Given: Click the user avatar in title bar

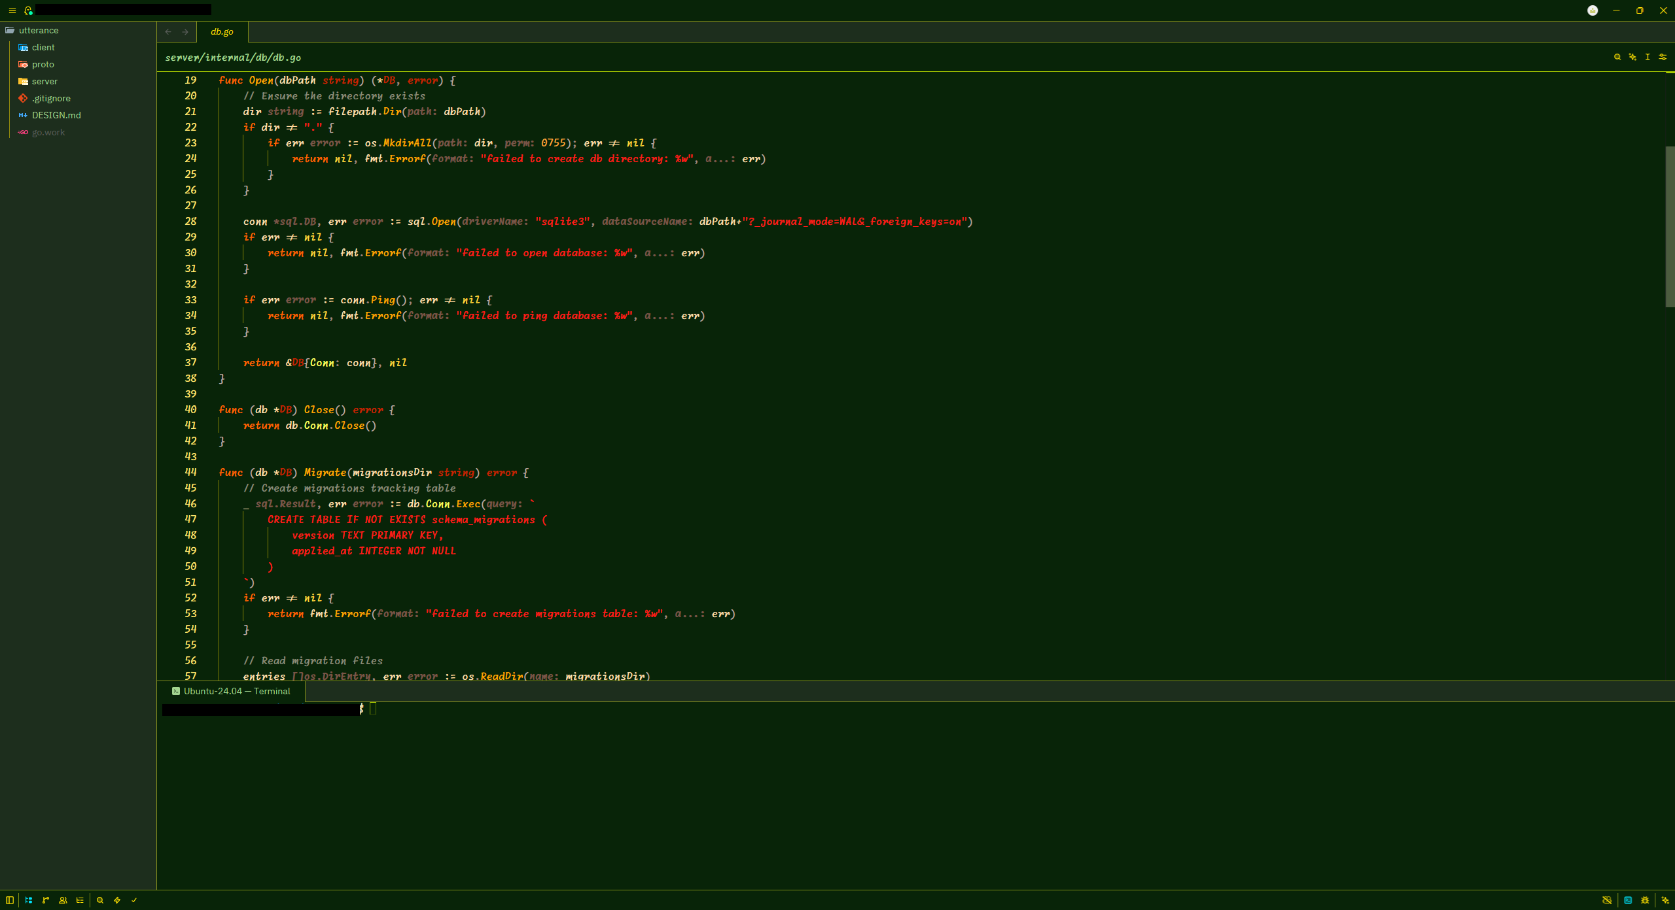Looking at the screenshot, I should click(x=1593, y=10).
